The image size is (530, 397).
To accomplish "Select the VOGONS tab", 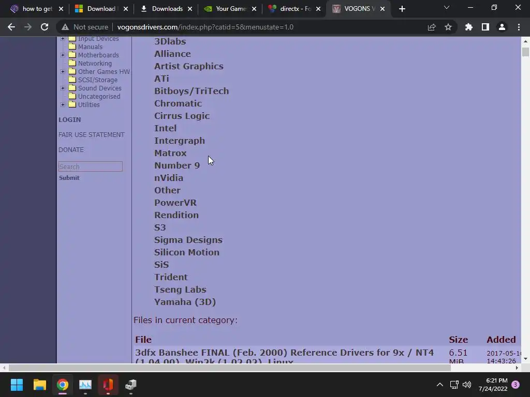I will click(x=359, y=9).
